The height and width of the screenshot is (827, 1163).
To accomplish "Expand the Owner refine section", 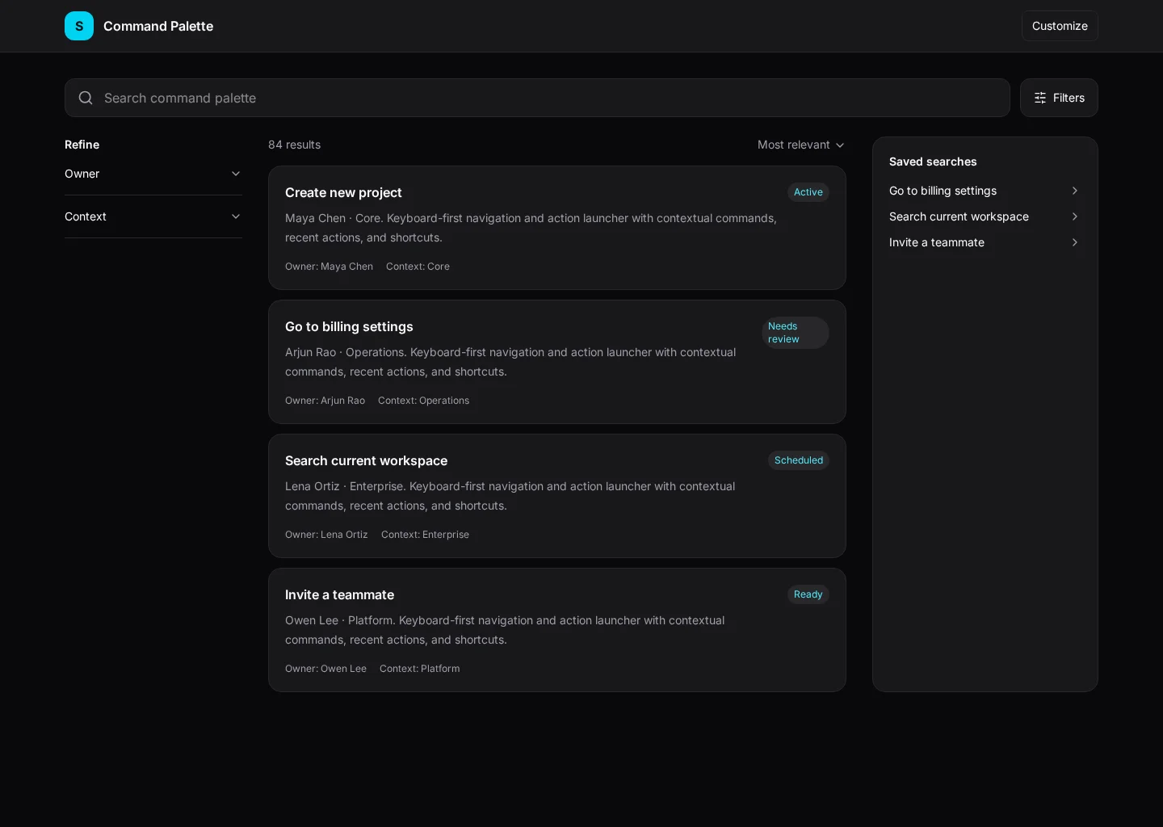I will pos(153,174).
